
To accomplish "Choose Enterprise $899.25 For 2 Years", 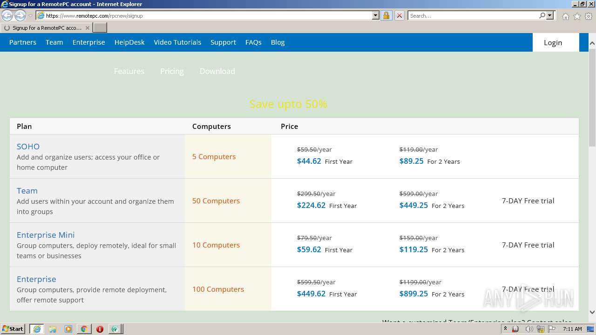I will 432,294.
